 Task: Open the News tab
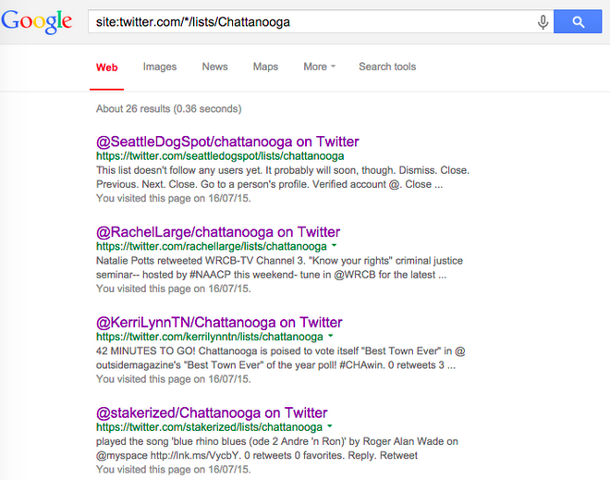coord(214,67)
